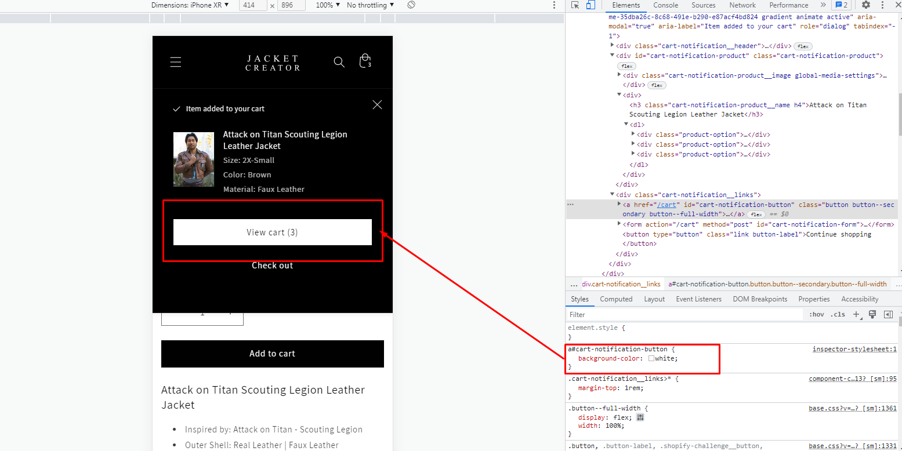Open the Computed styles tab
The height and width of the screenshot is (451, 902).
point(616,299)
